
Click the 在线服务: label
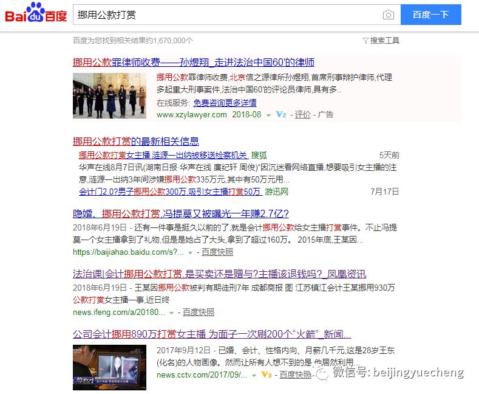[173, 103]
